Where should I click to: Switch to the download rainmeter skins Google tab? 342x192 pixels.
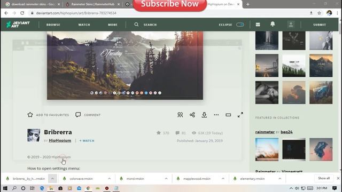tap(33, 4)
